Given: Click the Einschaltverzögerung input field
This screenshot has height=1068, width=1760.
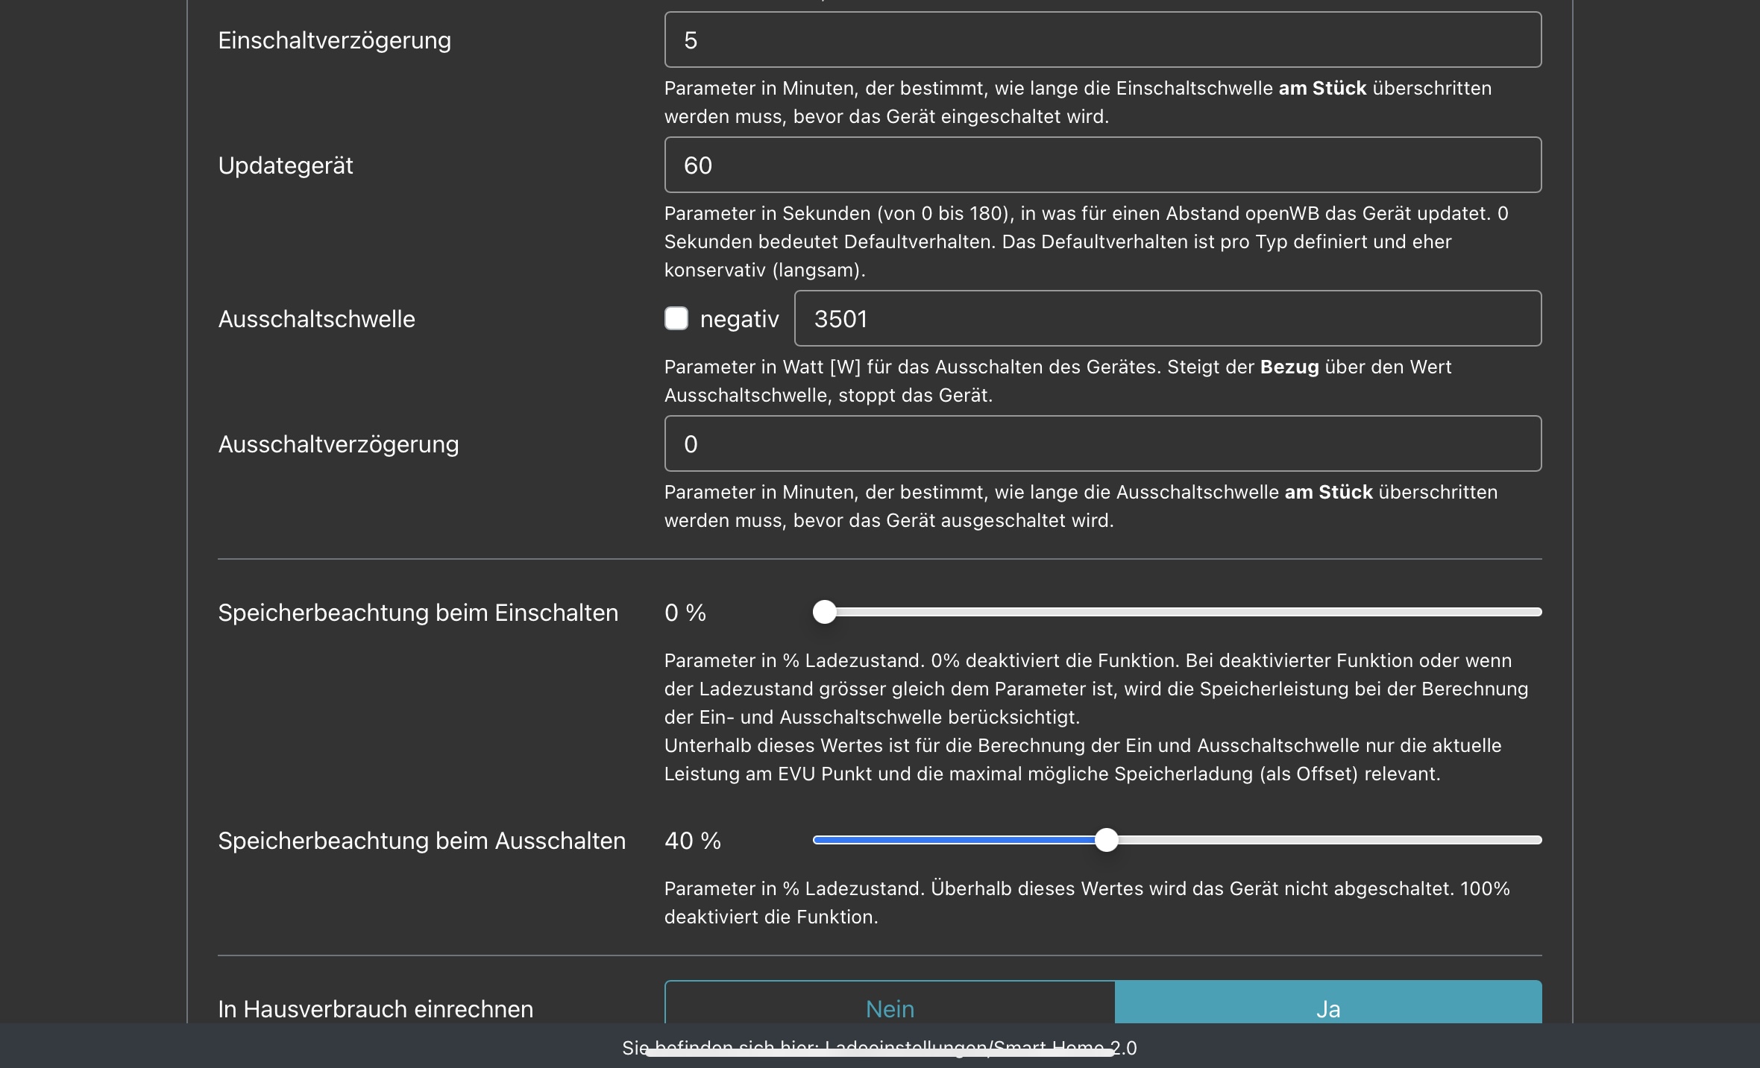Looking at the screenshot, I should coord(1102,40).
